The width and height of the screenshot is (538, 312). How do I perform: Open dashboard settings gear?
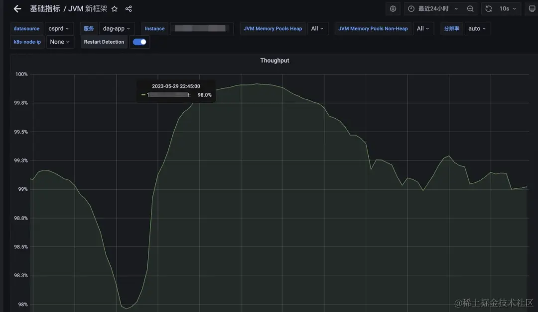tap(393, 9)
